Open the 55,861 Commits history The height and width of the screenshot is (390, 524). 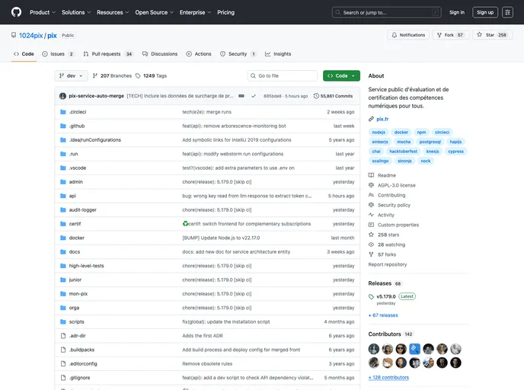[334, 96]
